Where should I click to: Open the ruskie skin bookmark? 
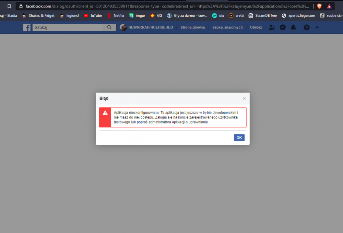click(331, 15)
